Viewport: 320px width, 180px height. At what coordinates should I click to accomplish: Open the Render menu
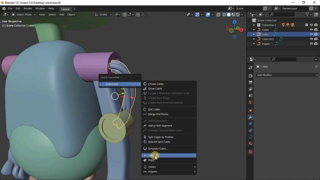(28, 8)
